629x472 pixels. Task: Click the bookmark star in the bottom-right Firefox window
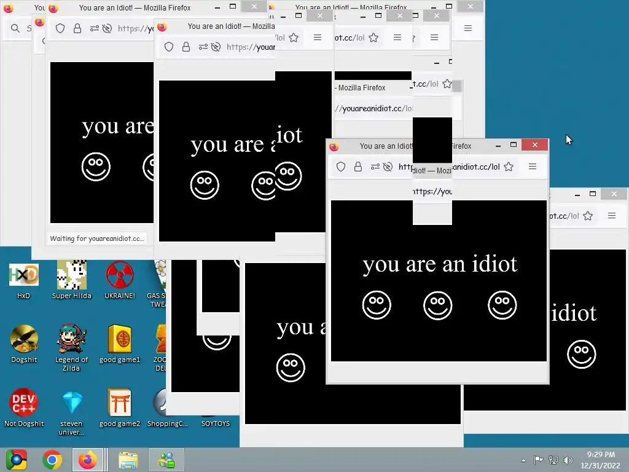(x=588, y=216)
